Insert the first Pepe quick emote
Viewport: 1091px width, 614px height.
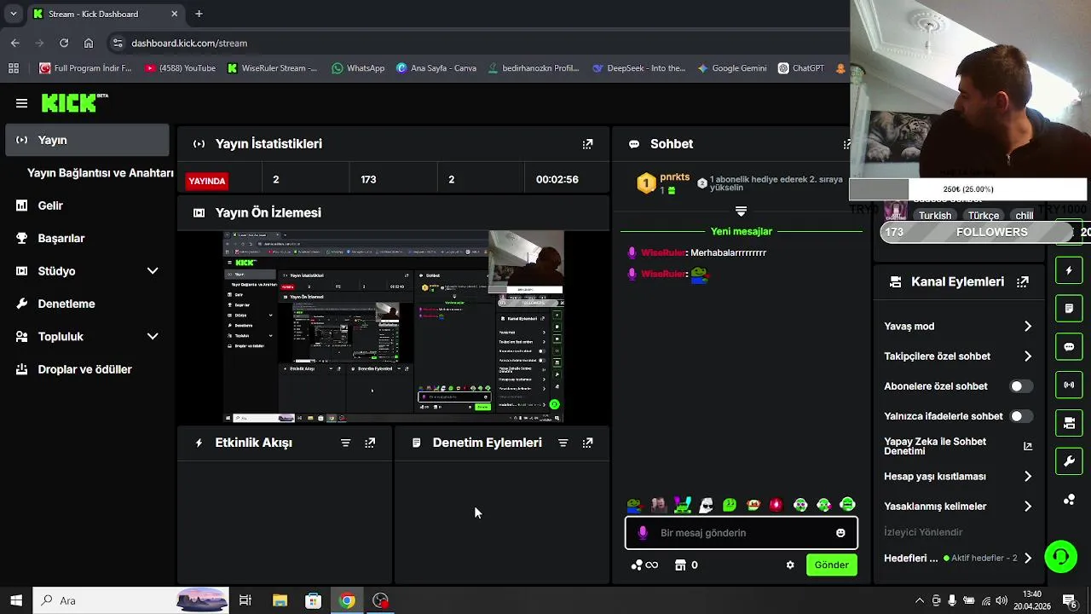pyautogui.click(x=634, y=505)
